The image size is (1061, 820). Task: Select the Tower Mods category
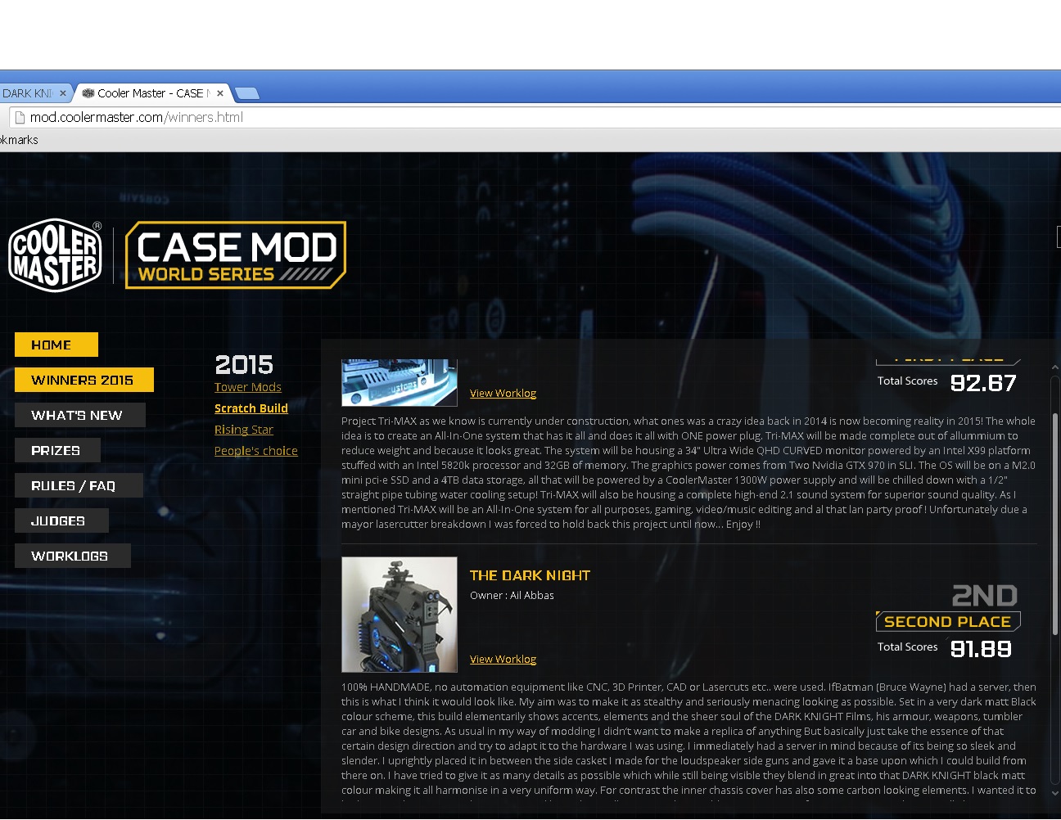point(248,387)
